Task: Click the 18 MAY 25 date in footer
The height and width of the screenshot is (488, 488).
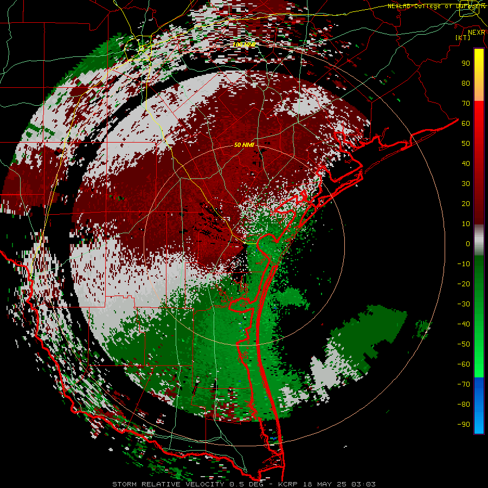Action: (324, 484)
